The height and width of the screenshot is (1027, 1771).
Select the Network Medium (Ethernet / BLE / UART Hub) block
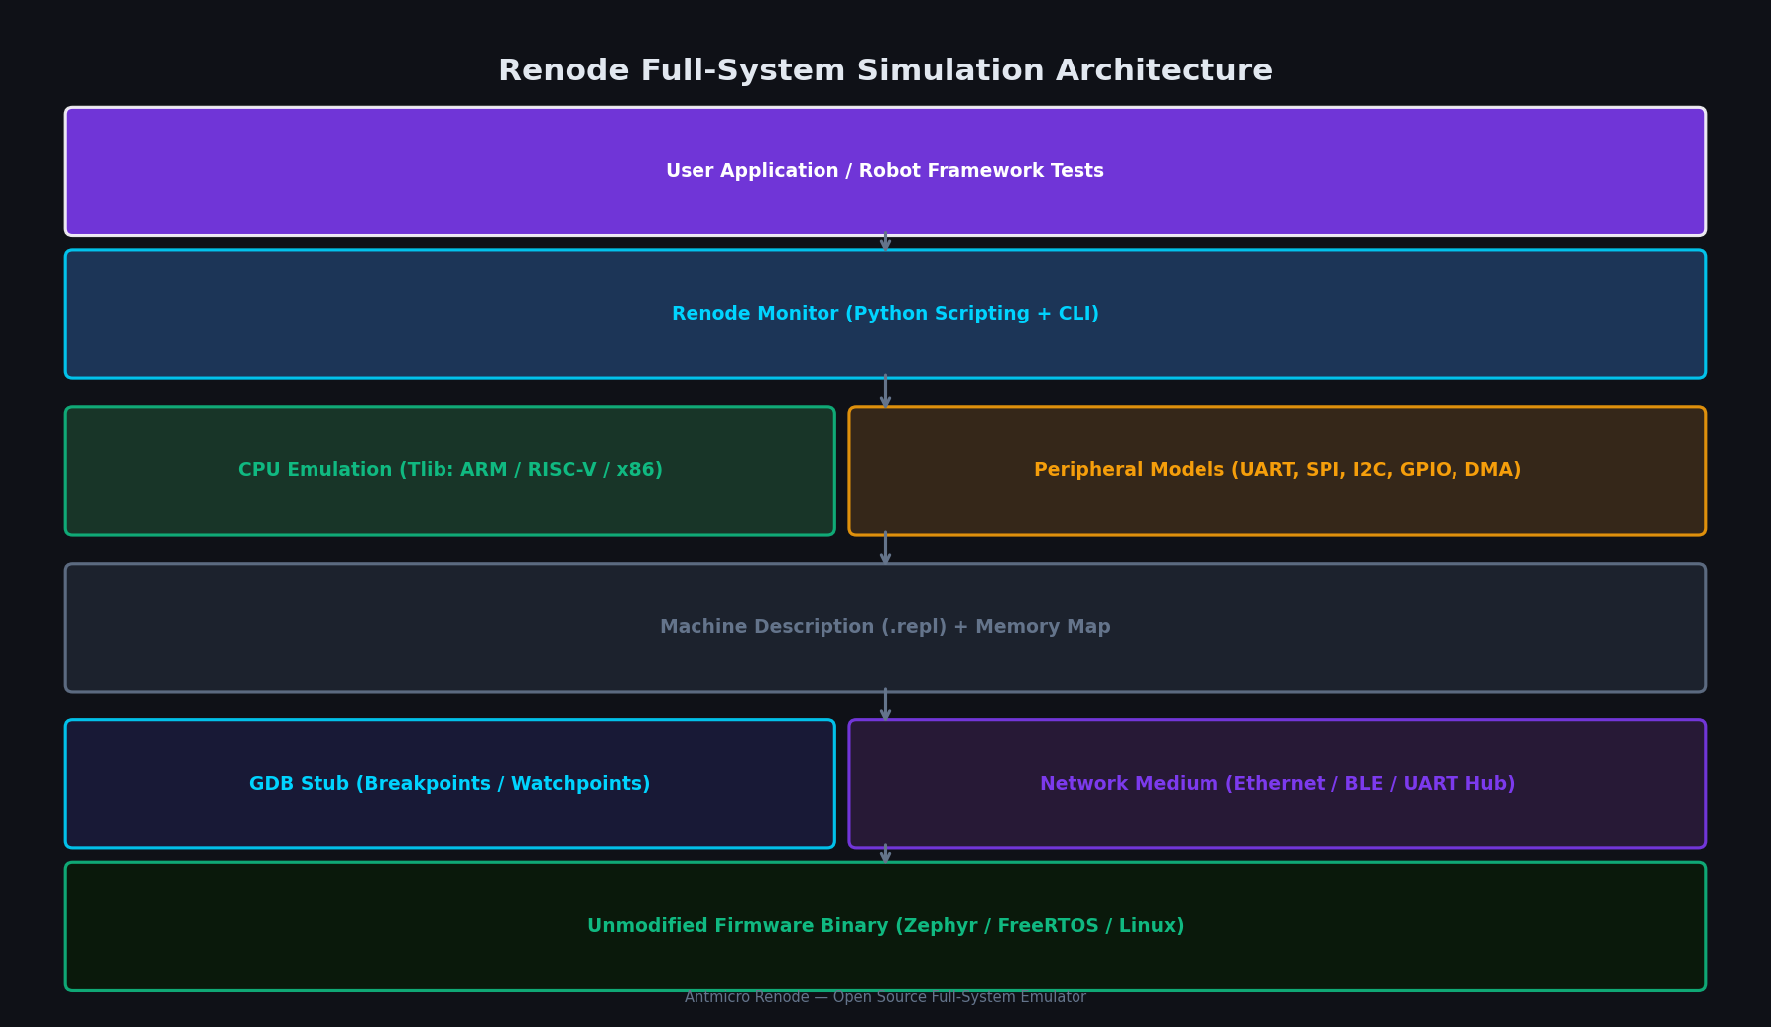tap(1277, 784)
